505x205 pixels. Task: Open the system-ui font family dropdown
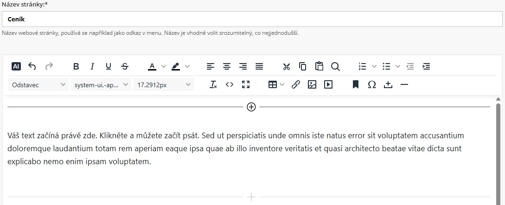101,84
